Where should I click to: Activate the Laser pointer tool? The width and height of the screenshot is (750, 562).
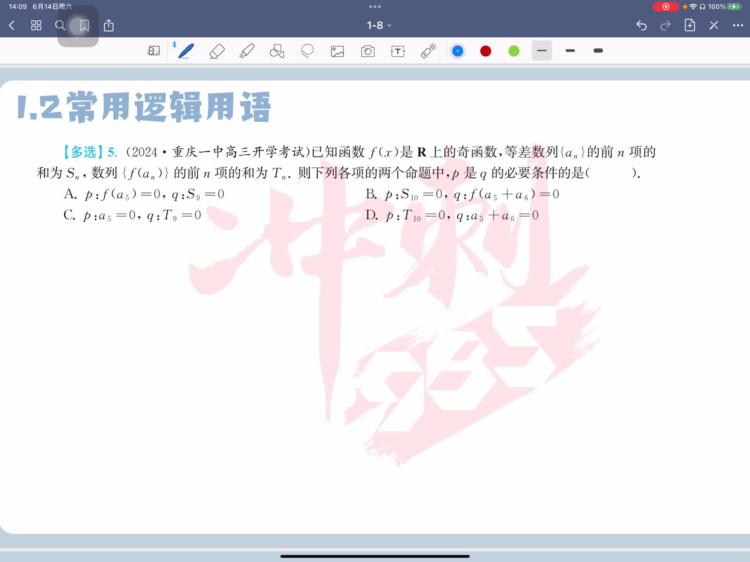point(429,51)
